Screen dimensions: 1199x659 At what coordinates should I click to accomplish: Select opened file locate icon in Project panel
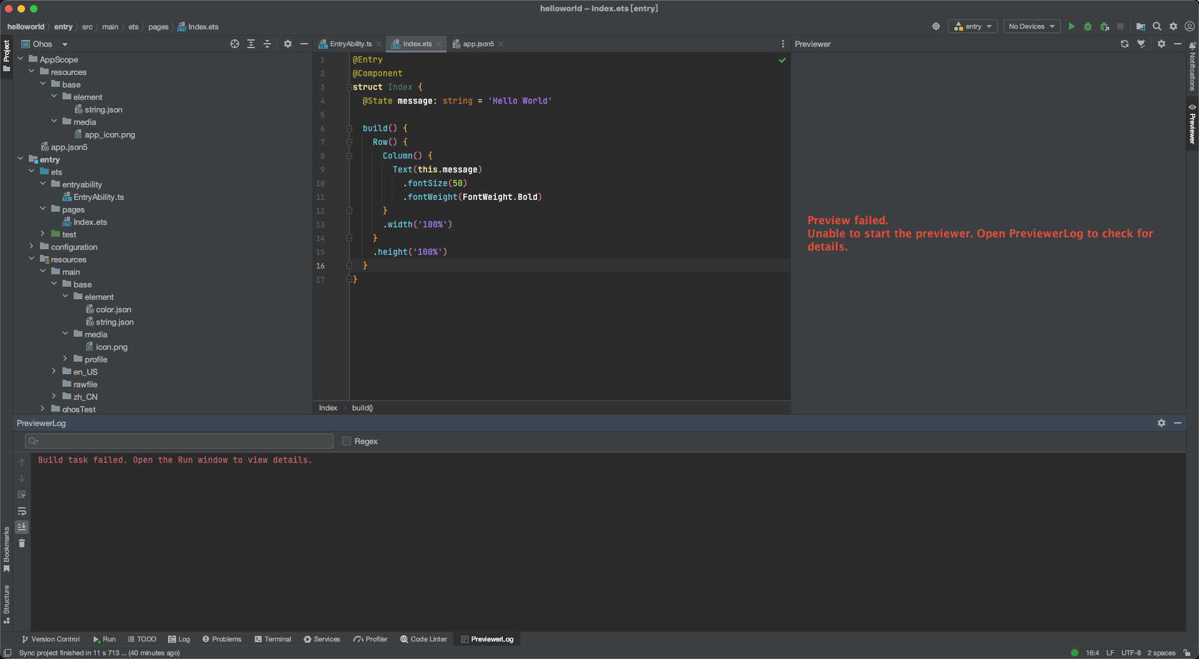coord(235,44)
